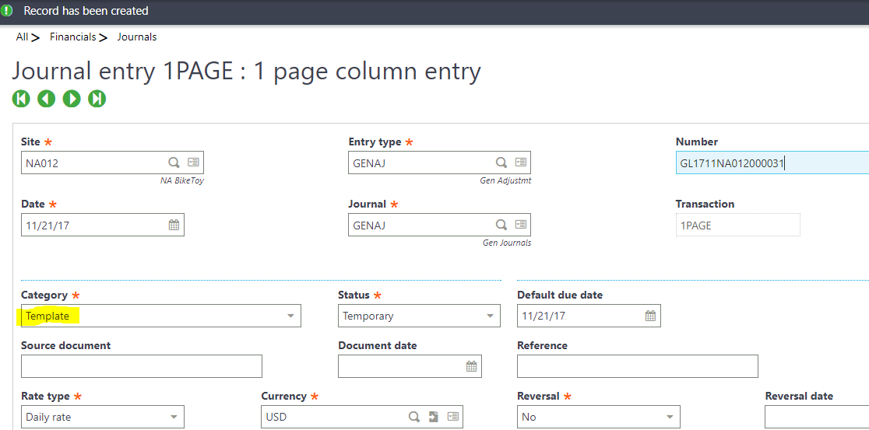Go to Journals breadcrumb link
Image resolution: width=869 pixels, height=430 pixels.
pos(137,37)
